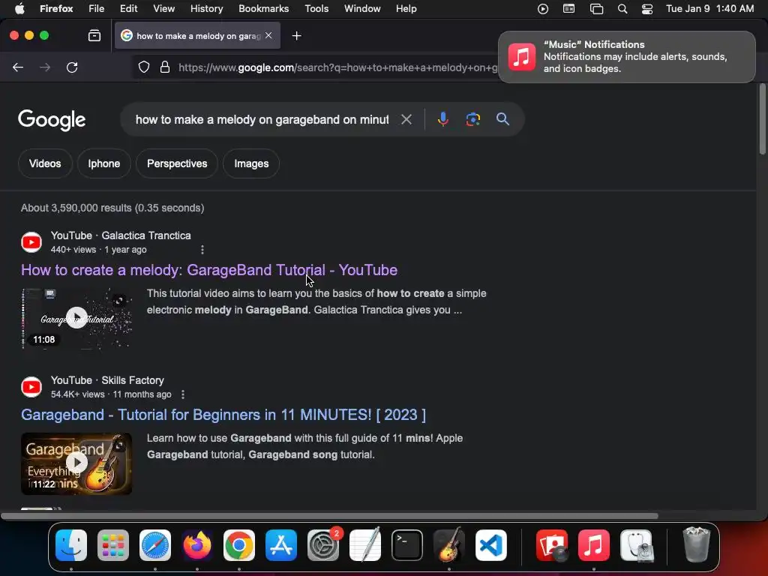Open TextEdit from the Dock
Screen dimensions: 768x576
pyautogui.click(x=365, y=544)
